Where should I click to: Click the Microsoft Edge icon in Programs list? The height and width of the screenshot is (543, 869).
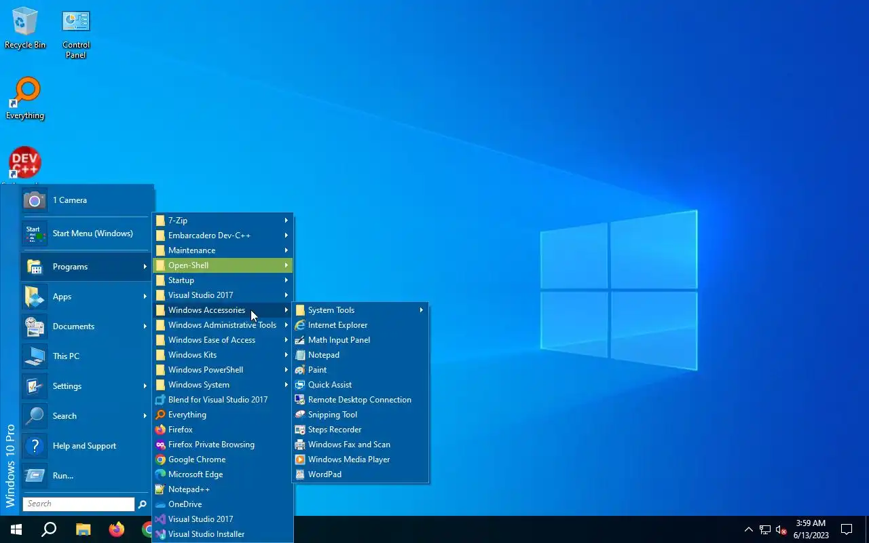pos(160,474)
